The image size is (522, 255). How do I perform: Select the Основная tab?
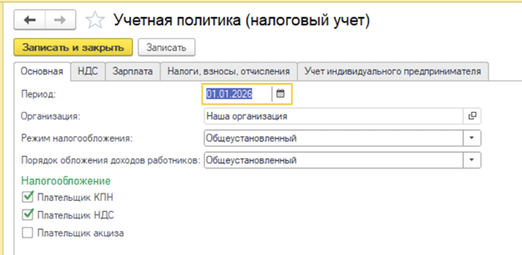click(42, 71)
